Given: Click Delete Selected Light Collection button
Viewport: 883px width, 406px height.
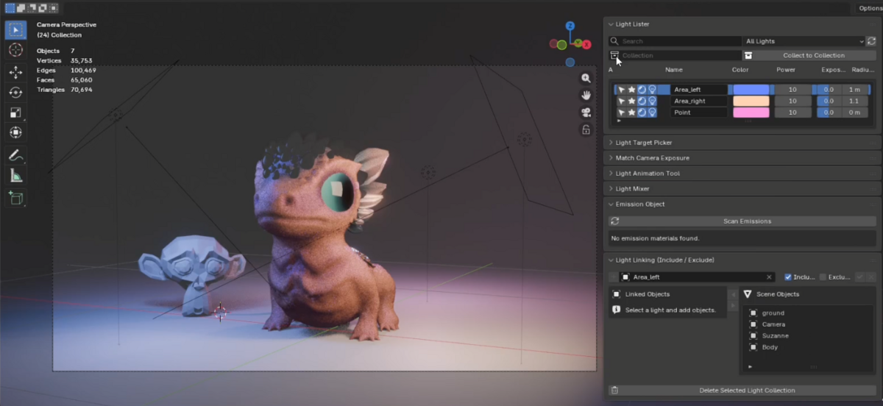Looking at the screenshot, I should click(x=747, y=391).
